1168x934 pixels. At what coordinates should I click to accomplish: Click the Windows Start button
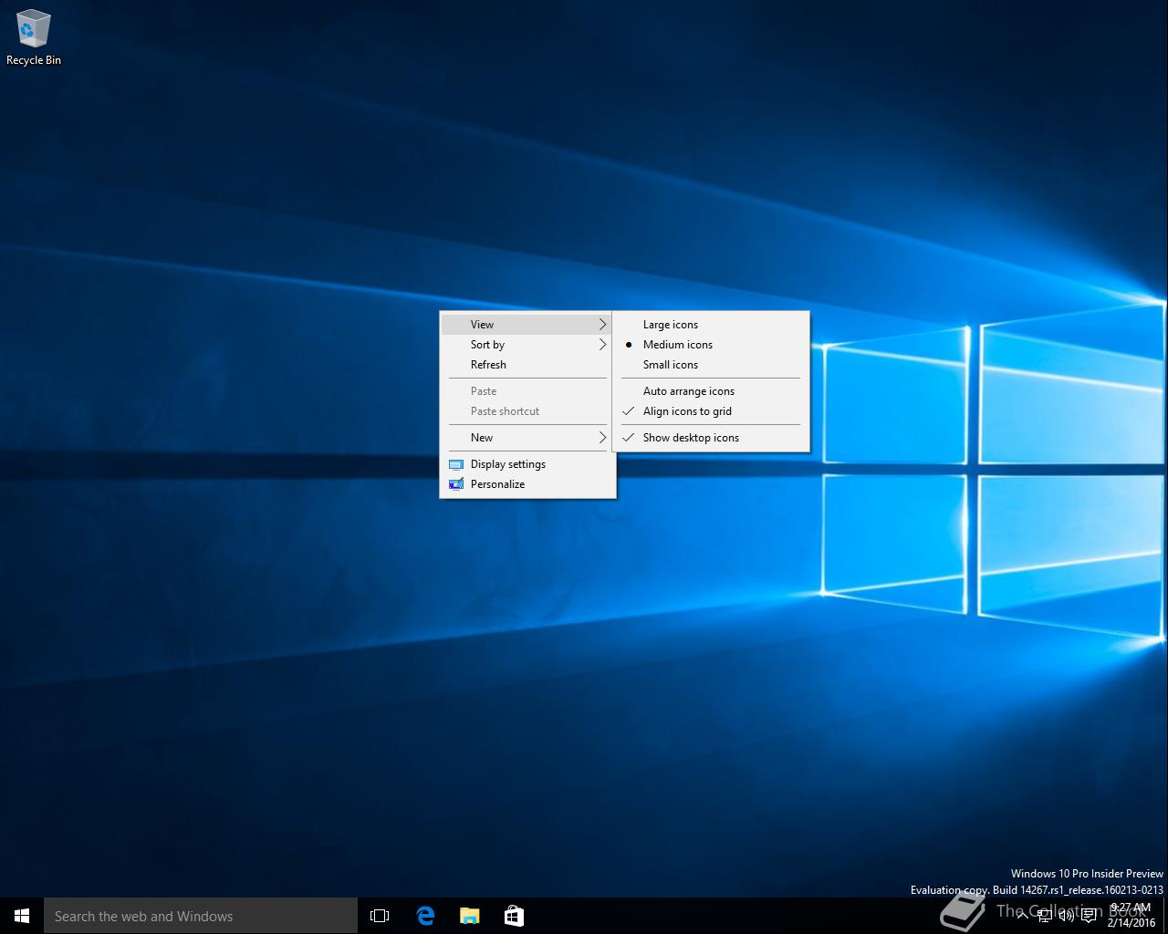(22, 916)
